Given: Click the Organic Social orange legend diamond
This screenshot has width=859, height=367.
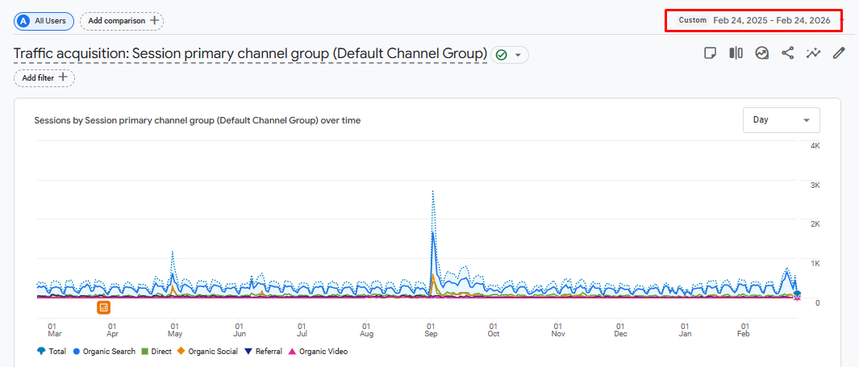Looking at the screenshot, I should 181,352.
